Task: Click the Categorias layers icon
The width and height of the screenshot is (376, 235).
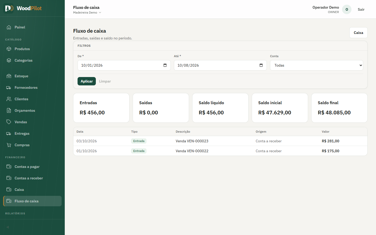Action: [x=9, y=60]
